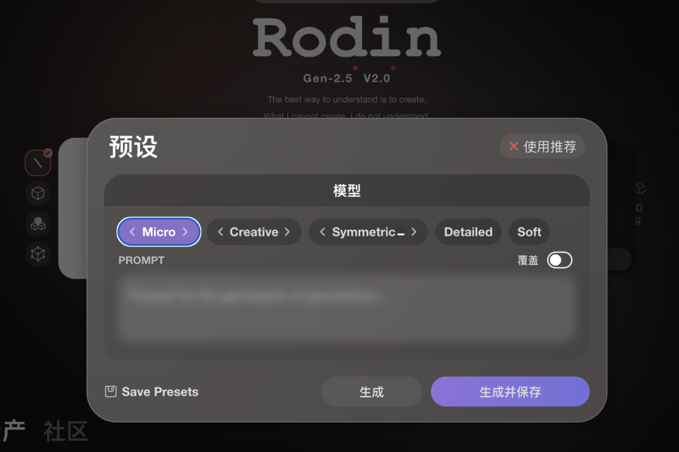The image size is (679, 452).
Task: Click left chevron on Micro preset
Action: 132,232
